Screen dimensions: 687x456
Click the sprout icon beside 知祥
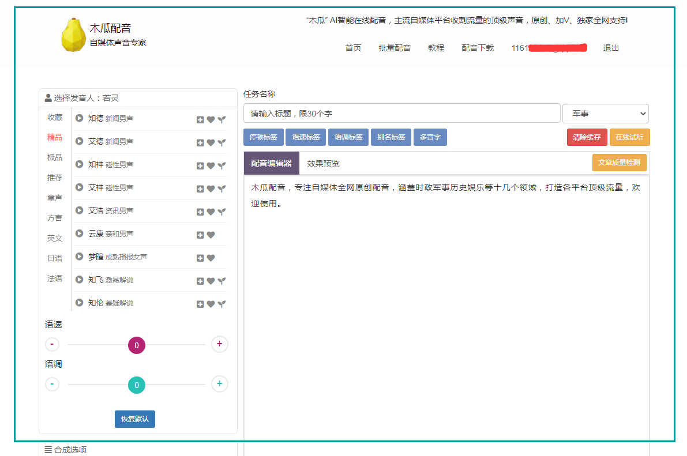click(x=222, y=165)
